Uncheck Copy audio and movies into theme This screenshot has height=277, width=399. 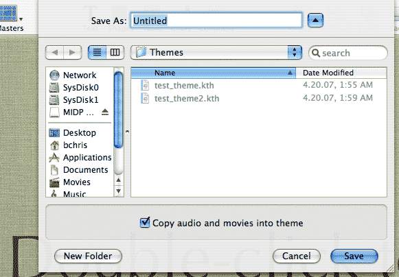tap(145, 222)
